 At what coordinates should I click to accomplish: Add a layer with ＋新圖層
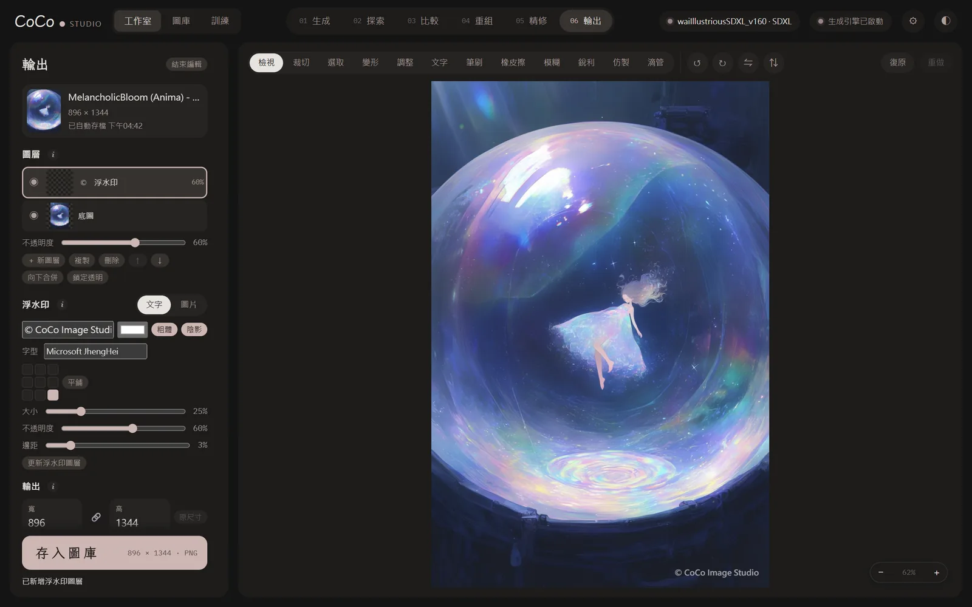(x=44, y=260)
